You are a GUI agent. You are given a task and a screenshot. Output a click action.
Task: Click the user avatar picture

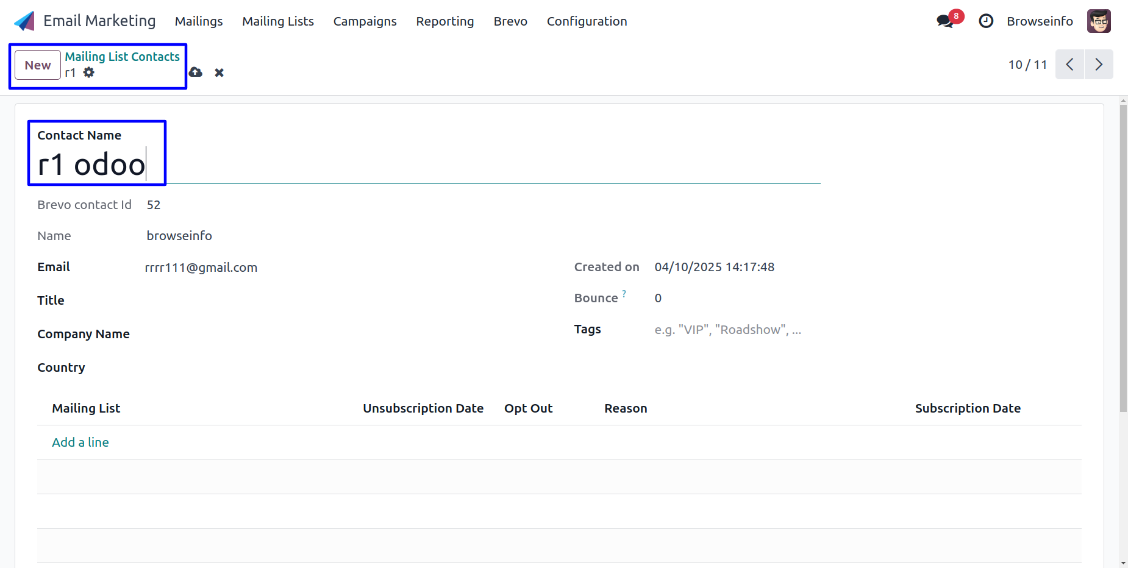click(1099, 21)
